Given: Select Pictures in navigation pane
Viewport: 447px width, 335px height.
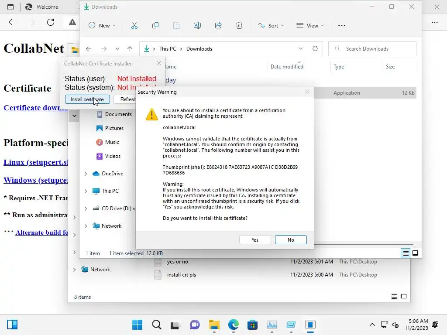Looking at the screenshot, I should coord(110,128).
